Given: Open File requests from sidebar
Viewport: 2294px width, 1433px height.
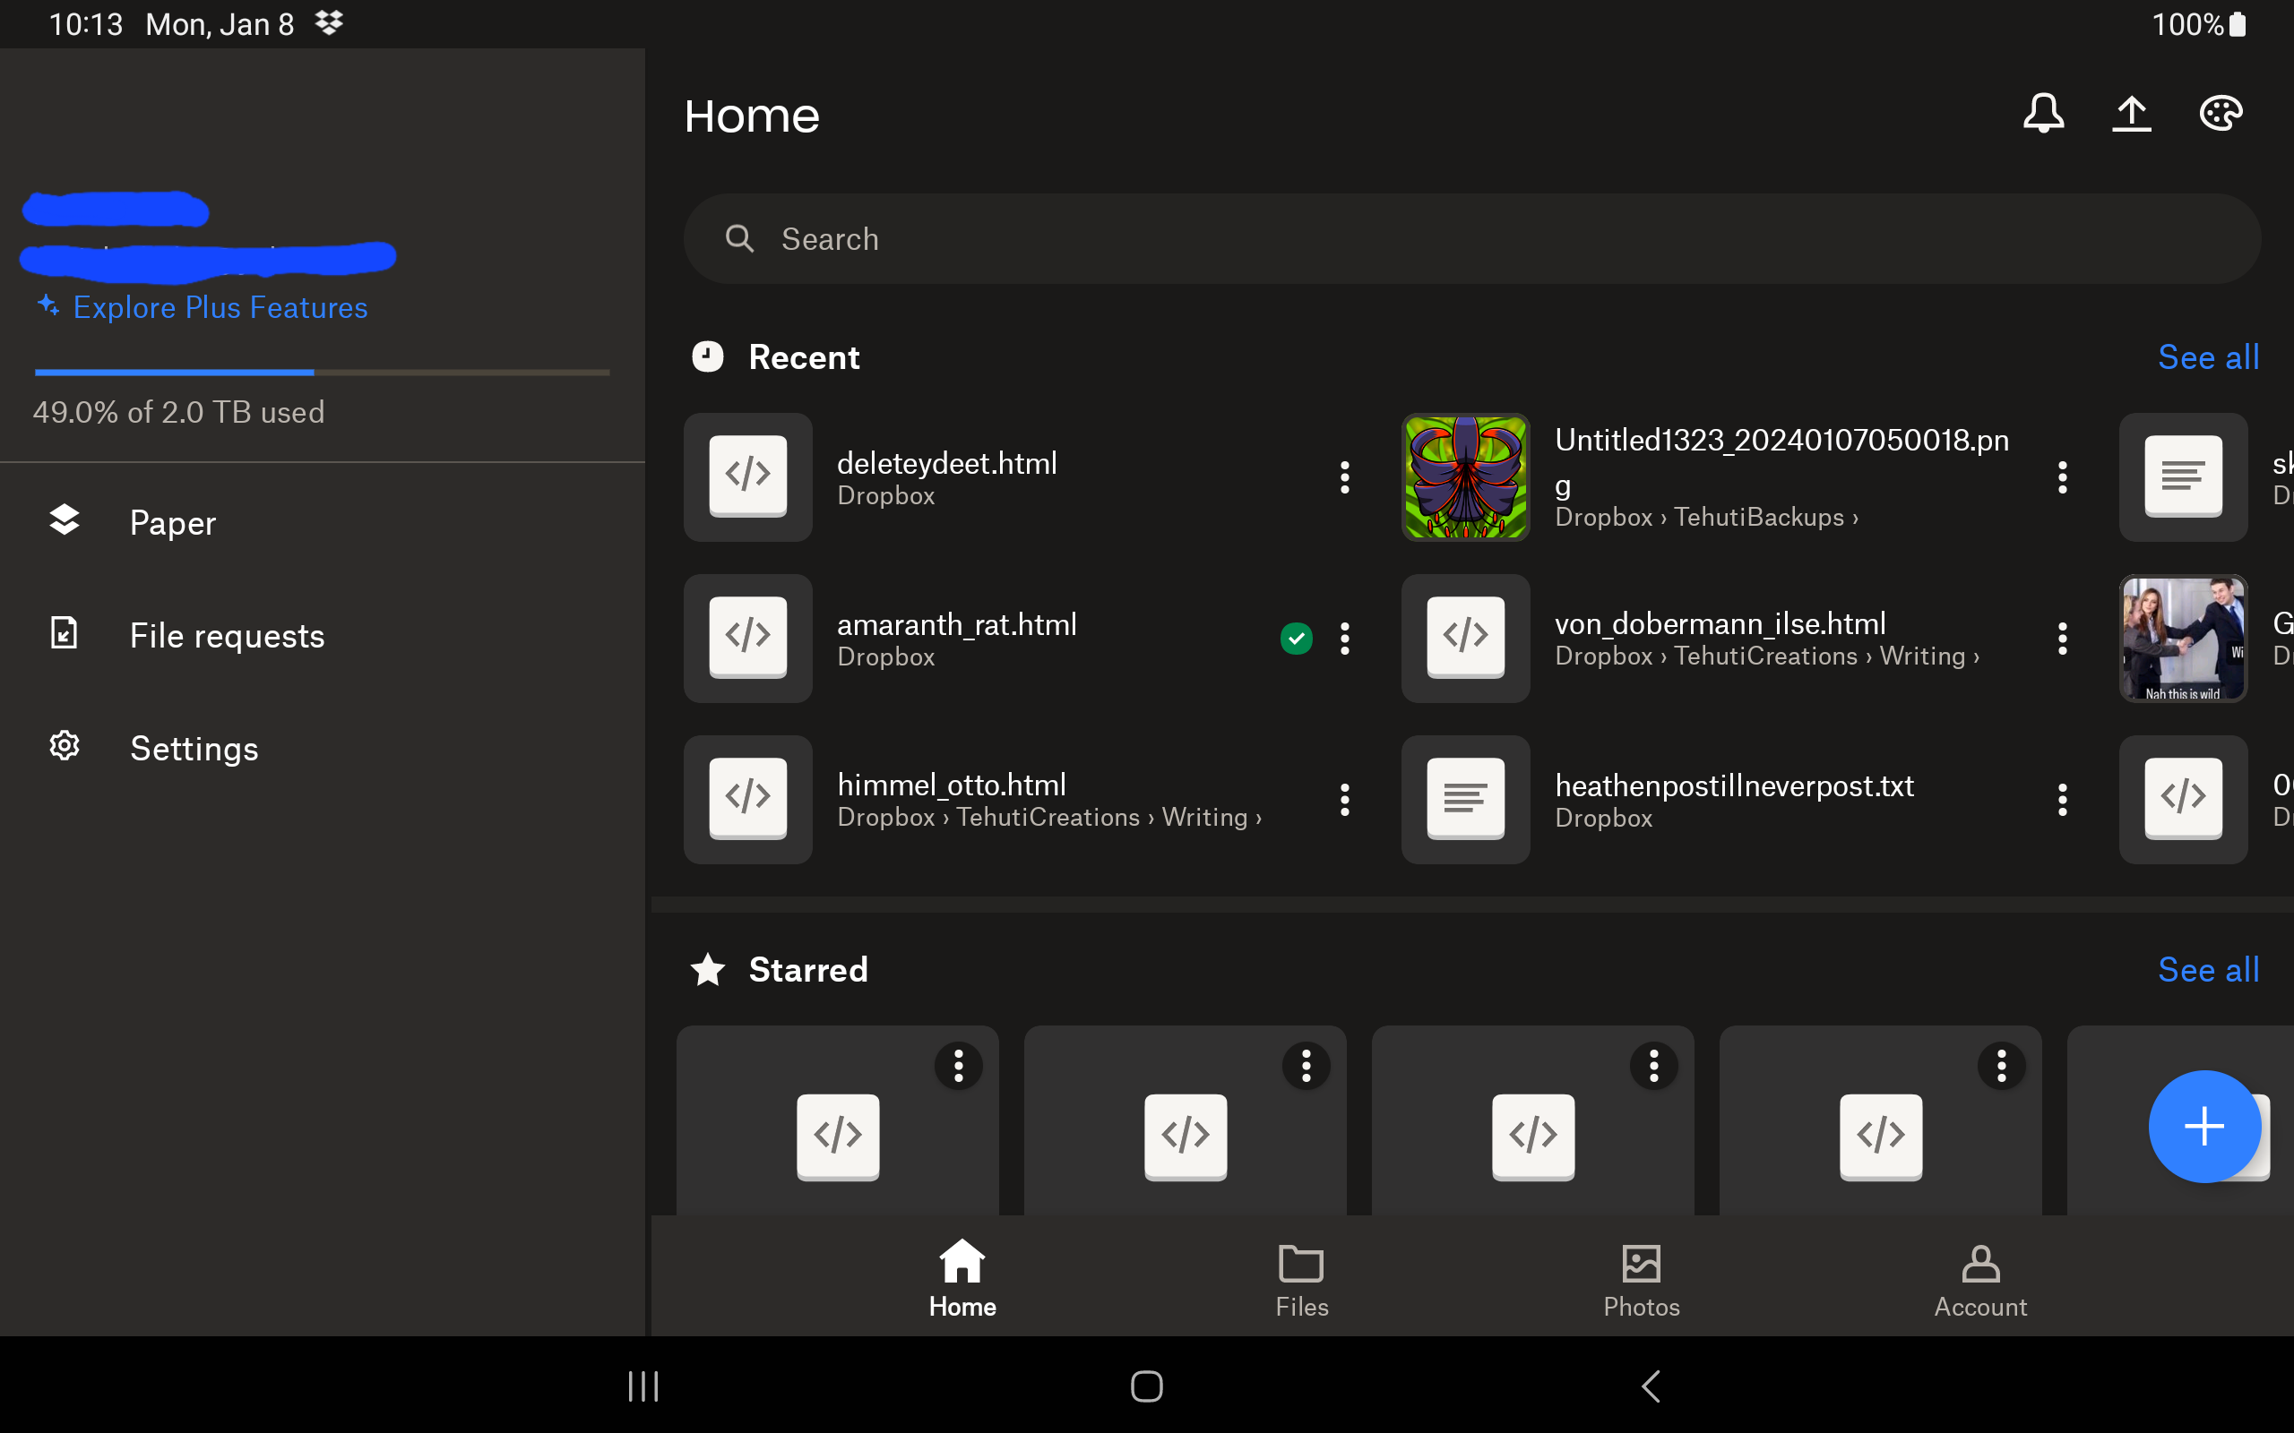Looking at the screenshot, I should click(228, 634).
